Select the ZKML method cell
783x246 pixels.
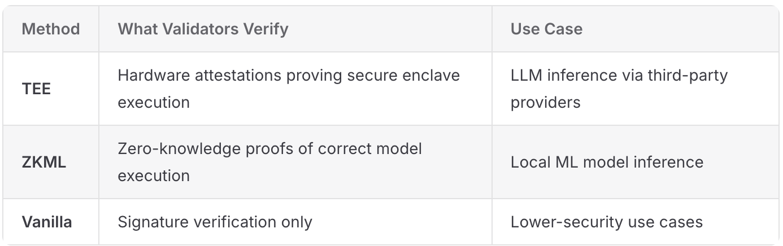coord(44,162)
